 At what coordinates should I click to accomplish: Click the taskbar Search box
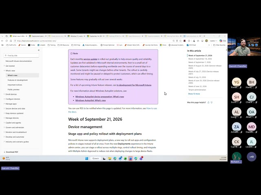coord(96,158)
